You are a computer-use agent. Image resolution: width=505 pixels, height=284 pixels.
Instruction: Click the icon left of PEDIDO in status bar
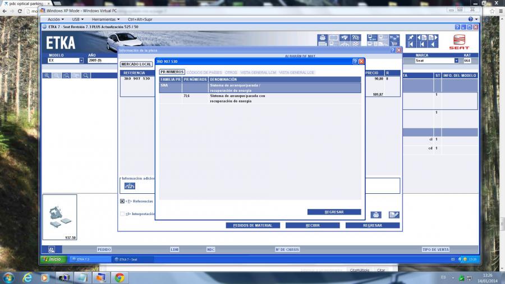click(52, 249)
